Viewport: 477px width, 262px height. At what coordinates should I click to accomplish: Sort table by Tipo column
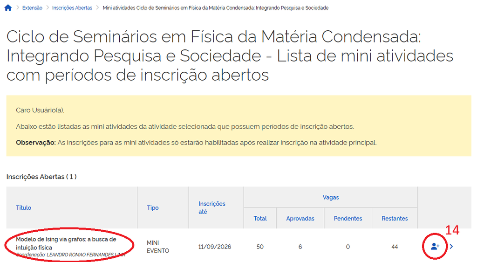tap(153, 207)
